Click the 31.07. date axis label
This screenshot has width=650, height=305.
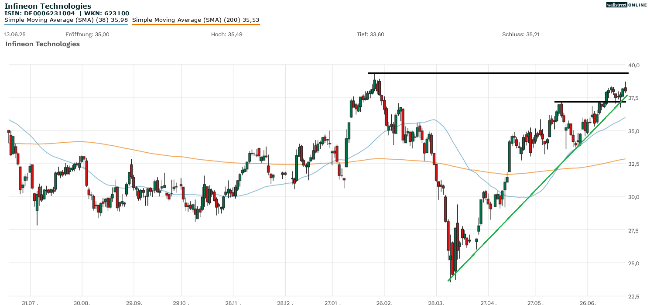[x=30, y=302]
